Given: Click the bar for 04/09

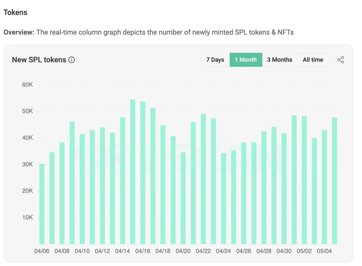Looking at the screenshot, I should pyautogui.click(x=72, y=183).
